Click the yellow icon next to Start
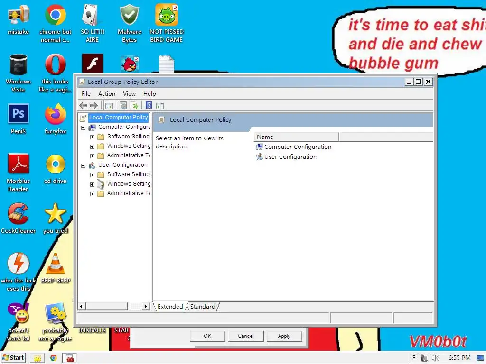This screenshot has width=486, height=364. (x=37, y=358)
